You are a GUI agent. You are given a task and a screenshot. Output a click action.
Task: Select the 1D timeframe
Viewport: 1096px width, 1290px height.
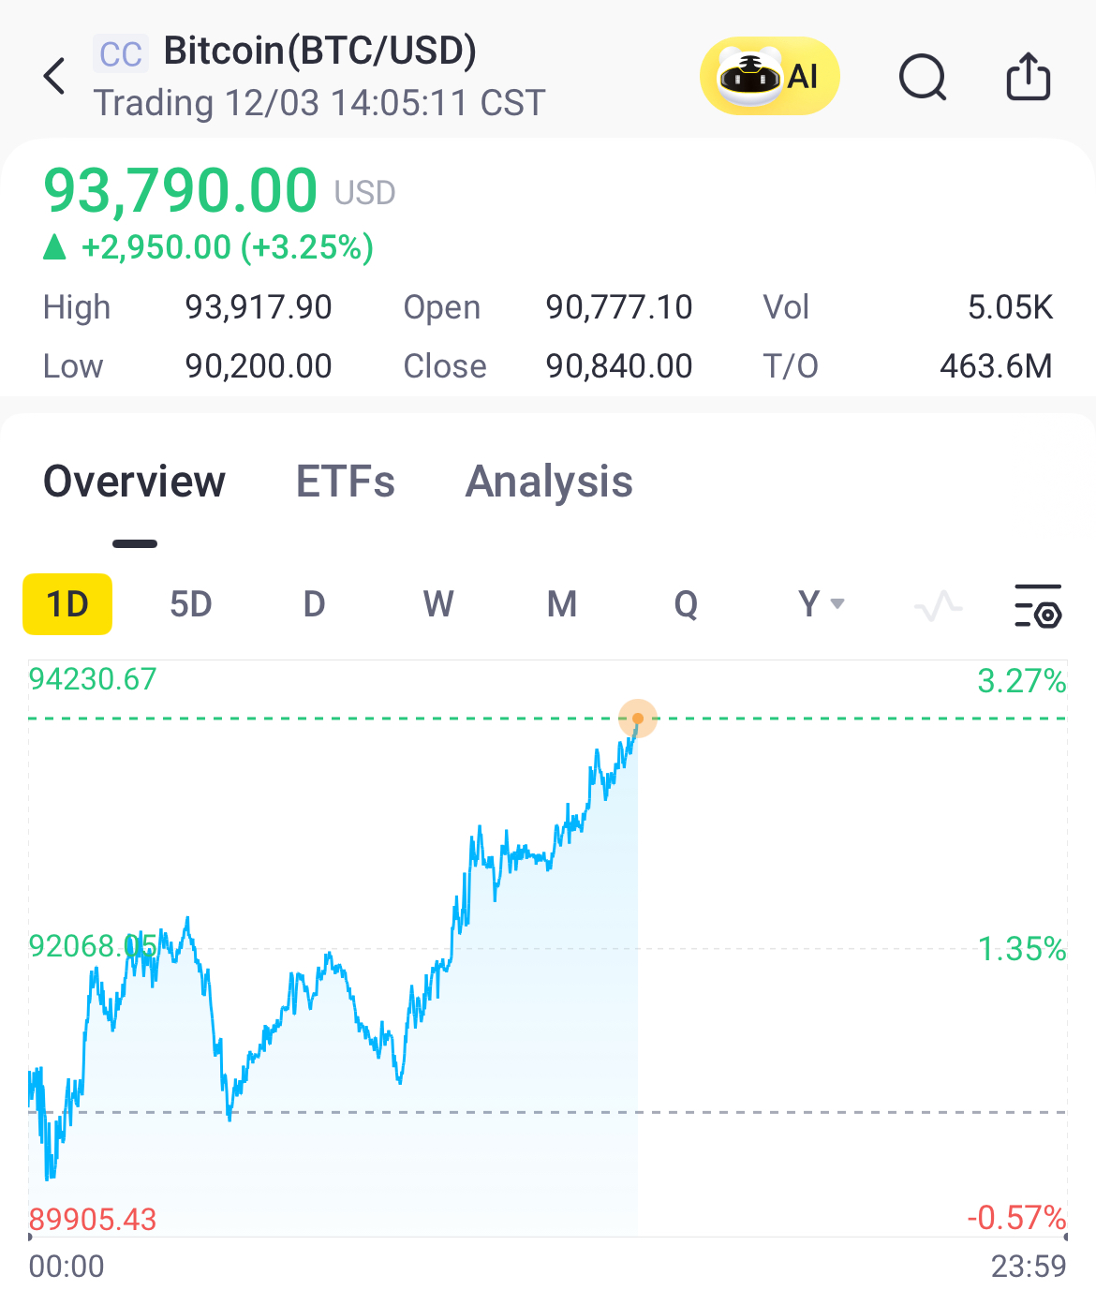[x=67, y=604]
